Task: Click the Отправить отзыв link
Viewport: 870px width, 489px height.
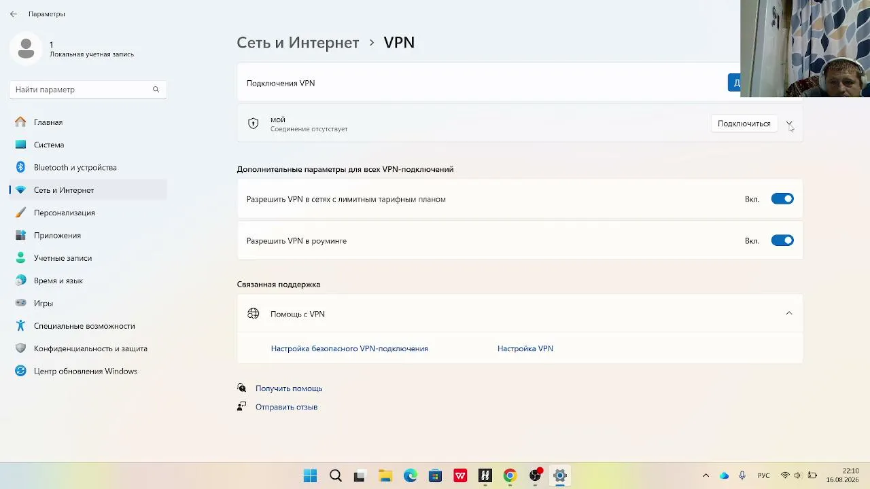Action: (286, 407)
